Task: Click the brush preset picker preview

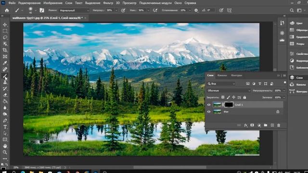Action: [30, 10]
